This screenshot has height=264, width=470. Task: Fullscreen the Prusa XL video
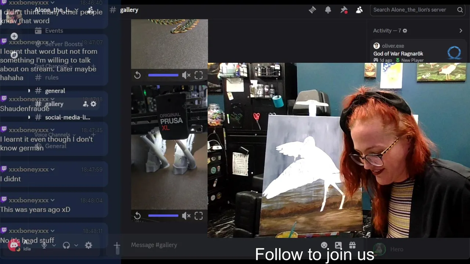point(199,216)
